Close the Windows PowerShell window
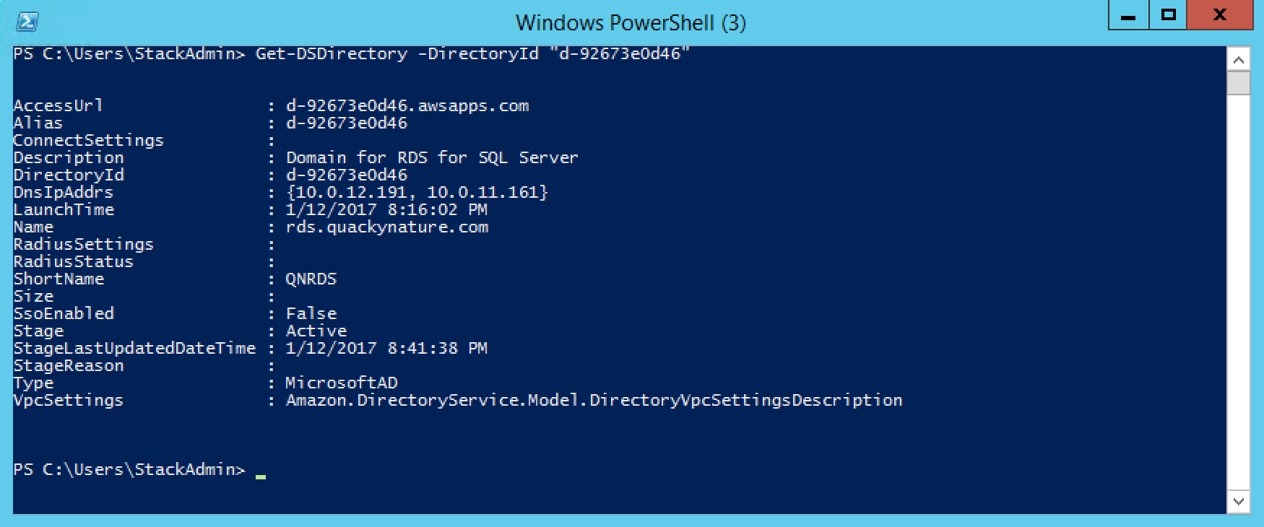 click(1220, 15)
